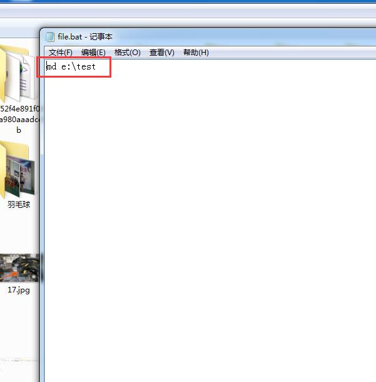The width and height of the screenshot is (376, 382).
Task: Select the 羽毛球 folder icon
Action: point(18,169)
